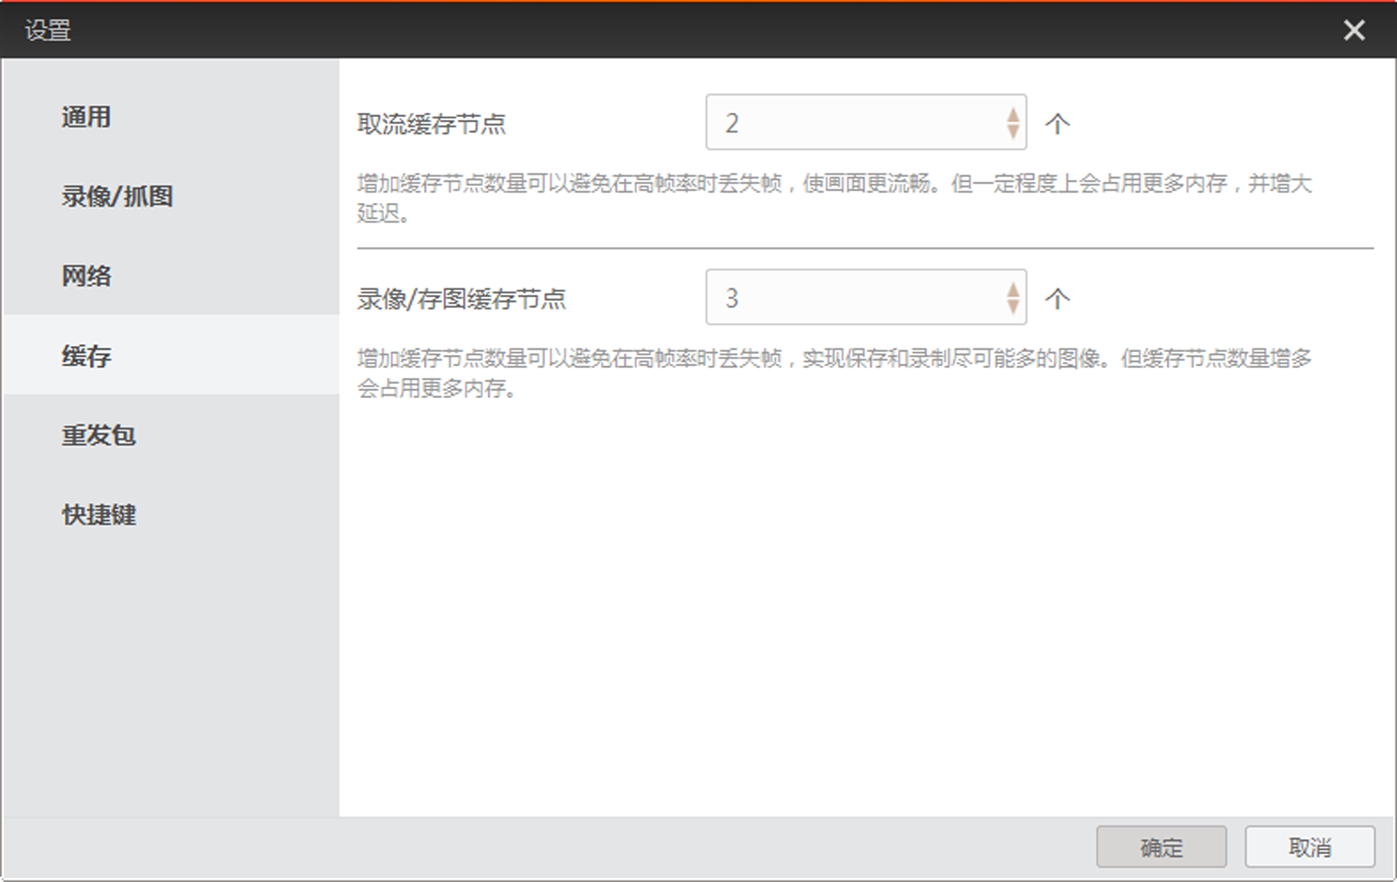This screenshot has height=882, width=1397.
Task: Open the 通用 settings tab
Action: point(86,117)
